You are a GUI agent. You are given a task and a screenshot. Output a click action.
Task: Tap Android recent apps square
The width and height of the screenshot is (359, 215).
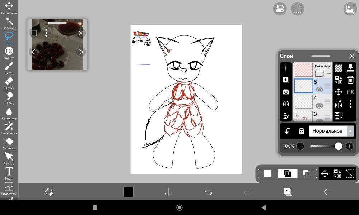tap(95, 207)
